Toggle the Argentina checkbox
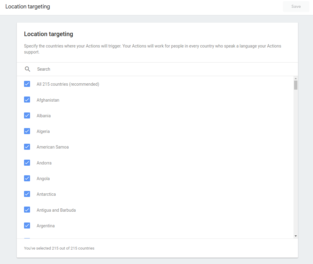Screen dimensions: 313x264 point(27,226)
